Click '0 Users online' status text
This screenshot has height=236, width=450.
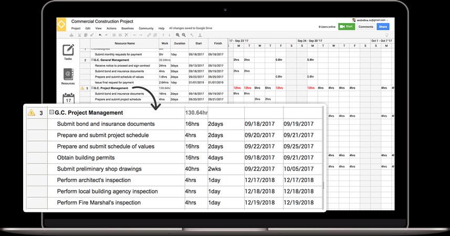pyautogui.click(x=327, y=27)
